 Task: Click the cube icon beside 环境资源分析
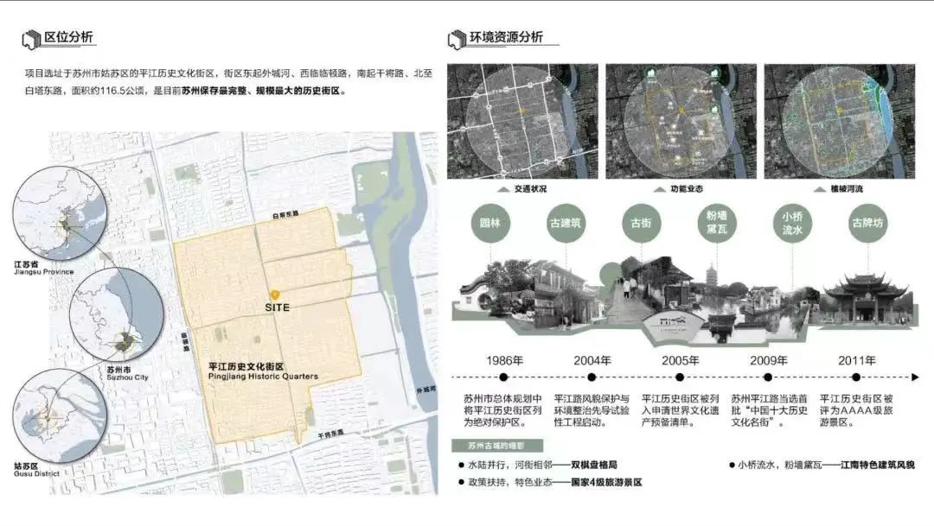click(x=457, y=39)
